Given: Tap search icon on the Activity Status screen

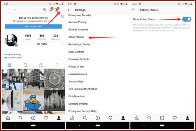Looking at the screenshot, I should click(x=149, y=118).
